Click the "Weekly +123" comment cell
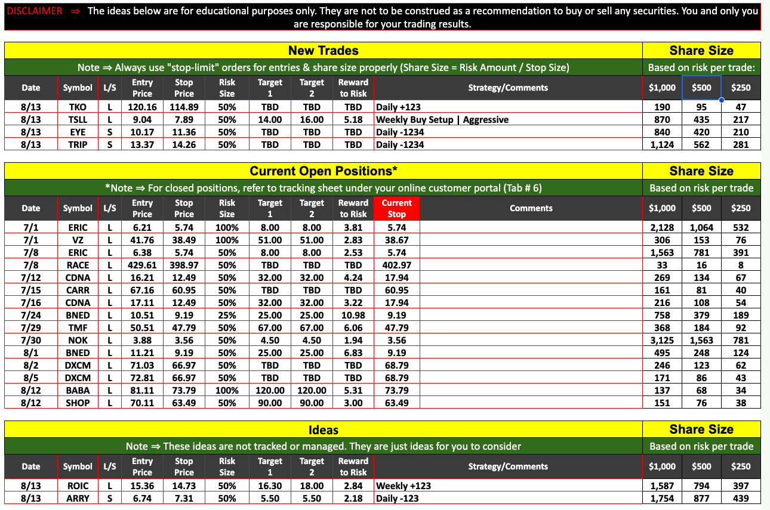 pyautogui.click(x=403, y=486)
